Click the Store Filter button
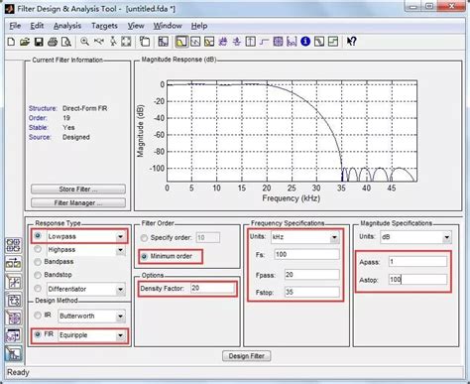 [78, 190]
